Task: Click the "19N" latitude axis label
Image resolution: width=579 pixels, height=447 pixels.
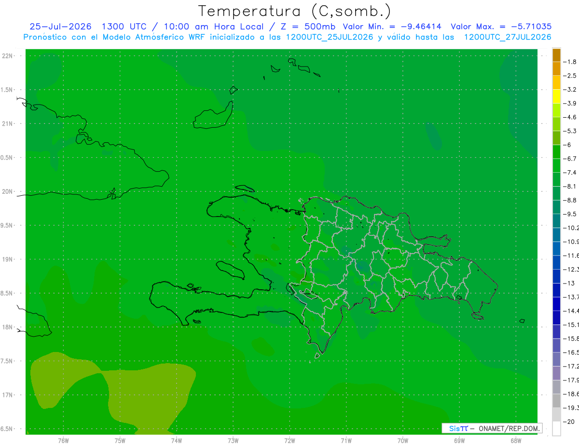Action: click(x=7, y=259)
